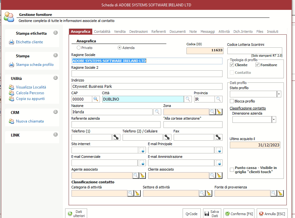Open Dich.Intento tab
The height and width of the screenshot is (218, 295).
point(243,32)
